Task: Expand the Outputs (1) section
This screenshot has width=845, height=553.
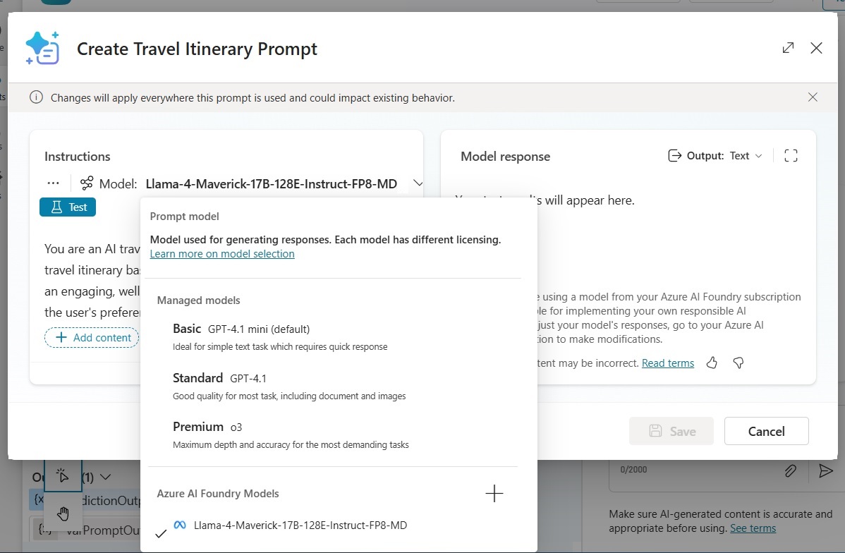Action: pyautogui.click(x=105, y=477)
